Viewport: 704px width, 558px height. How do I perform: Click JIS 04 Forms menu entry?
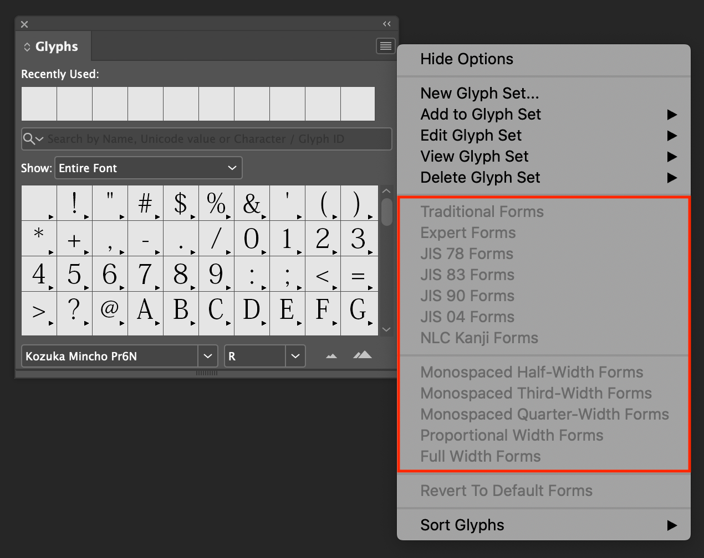coord(544,317)
